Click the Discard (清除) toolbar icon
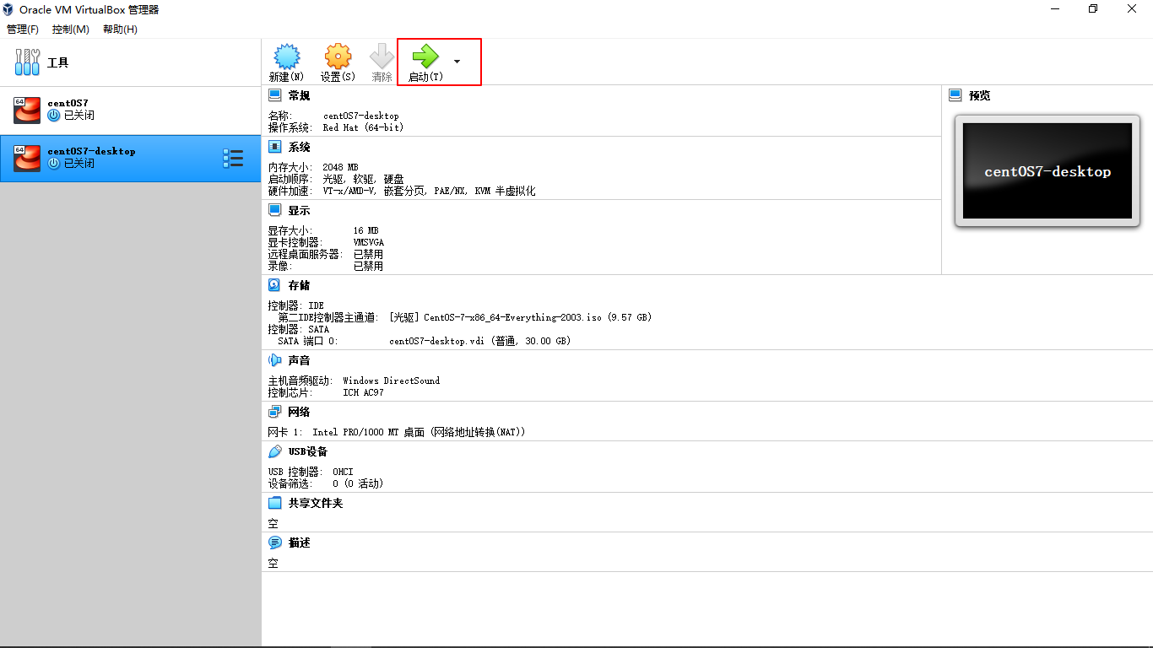Screen dimensions: 1153x648 (382, 57)
